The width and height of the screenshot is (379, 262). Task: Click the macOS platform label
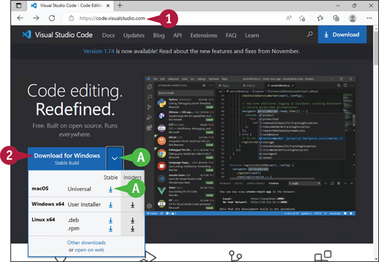pos(40,189)
